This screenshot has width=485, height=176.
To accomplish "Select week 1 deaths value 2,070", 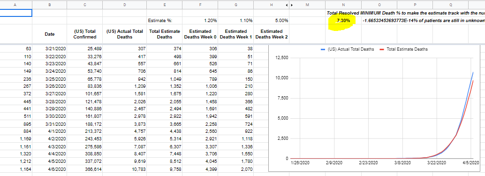I will pyautogui.click(x=236, y=169).
